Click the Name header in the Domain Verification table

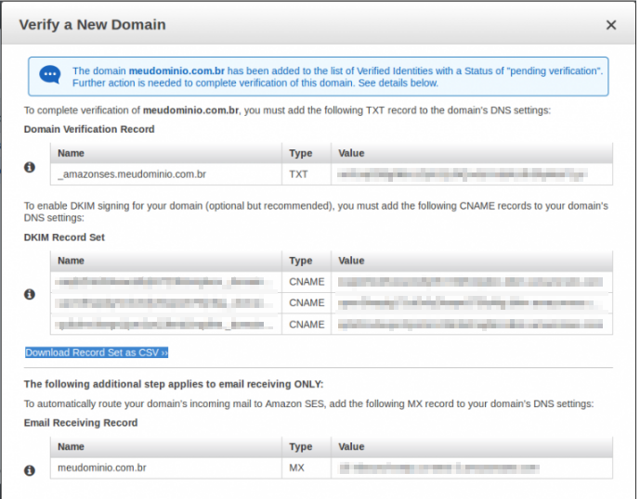(x=71, y=153)
